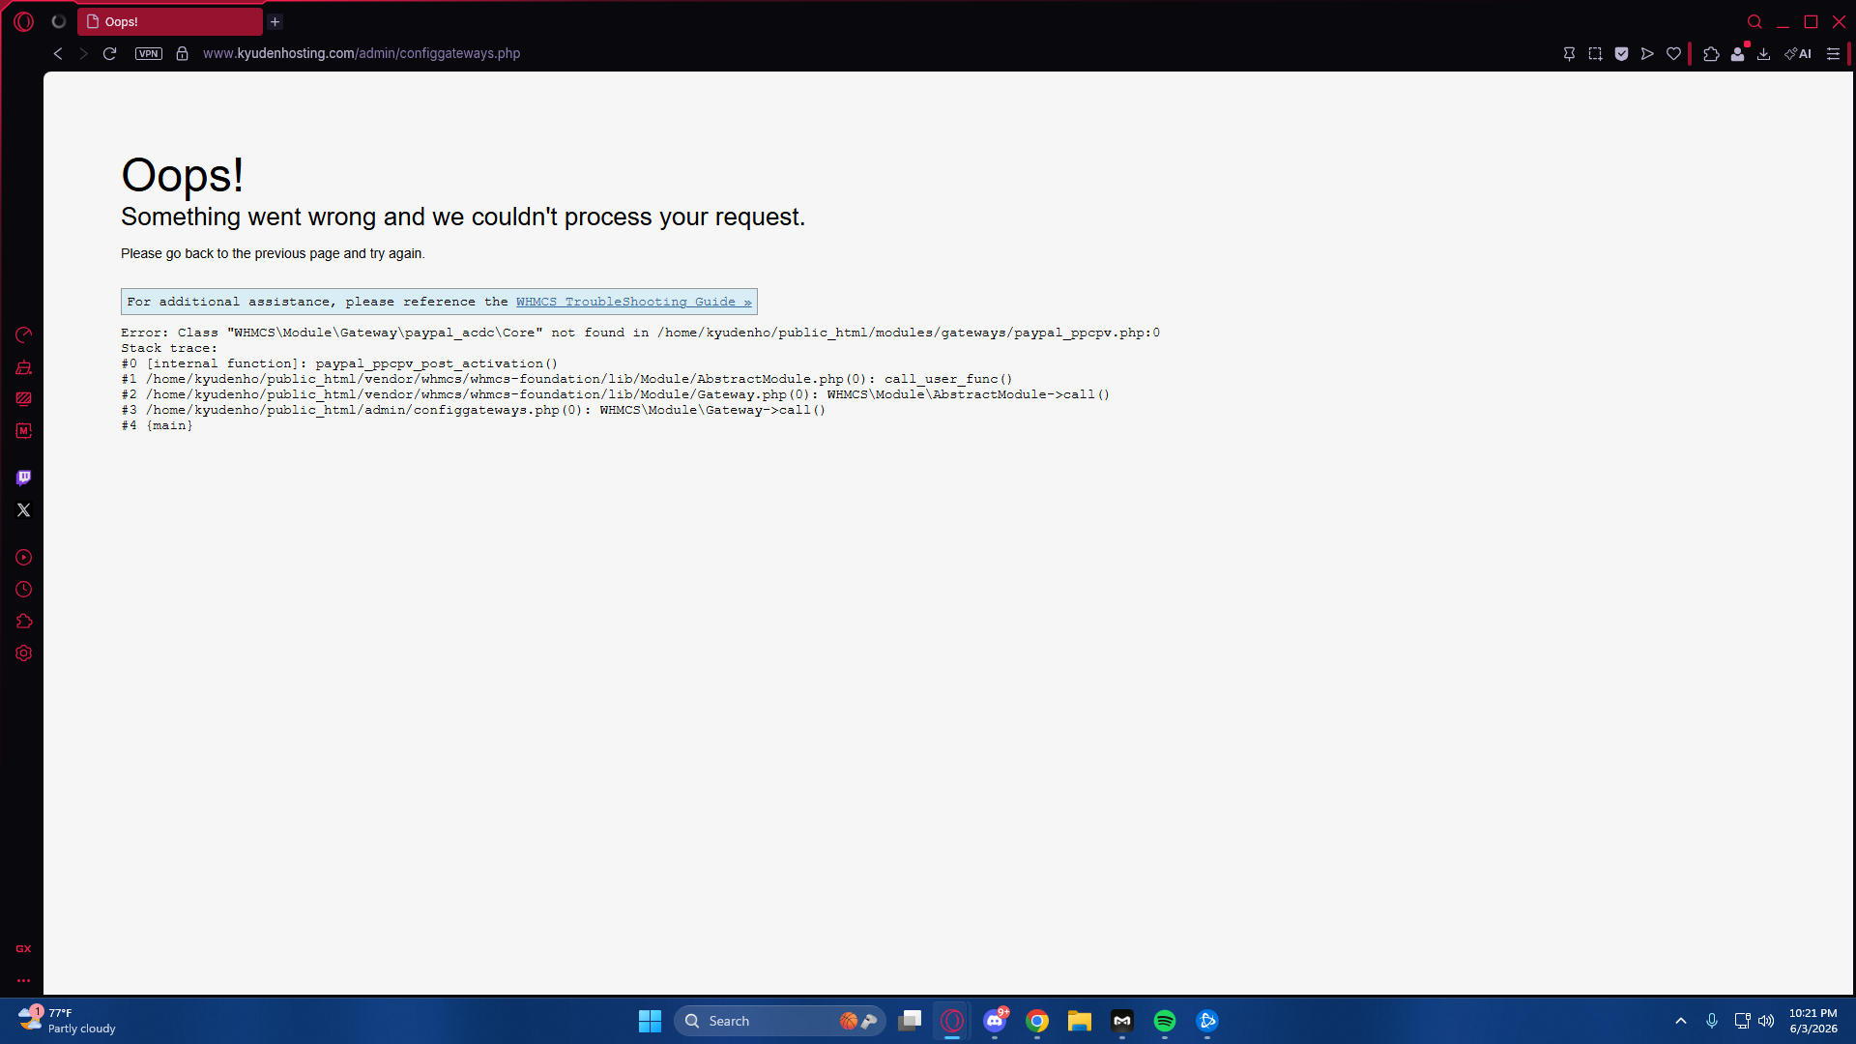Open the downloads toolbar icon
The image size is (1856, 1044).
1764,53
